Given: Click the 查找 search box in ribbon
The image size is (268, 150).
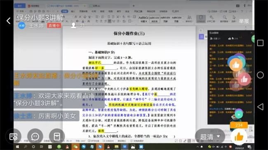Looking at the screenshot, I should [x=176, y=11].
